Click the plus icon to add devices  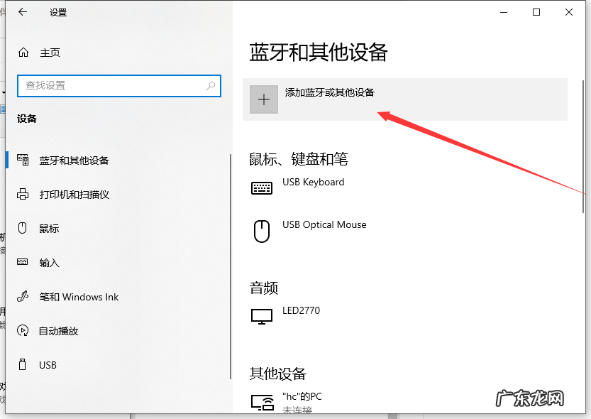(263, 99)
